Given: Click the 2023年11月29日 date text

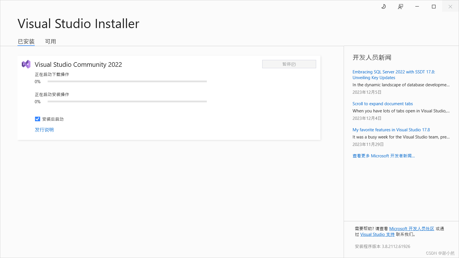Looking at the screenshot, I should click(368, 144).
